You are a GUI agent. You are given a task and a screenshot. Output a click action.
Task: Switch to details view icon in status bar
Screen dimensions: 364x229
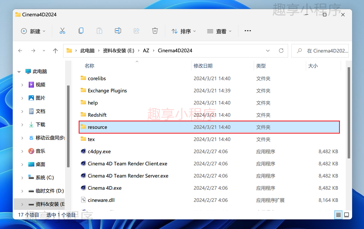tap(338, 215)
